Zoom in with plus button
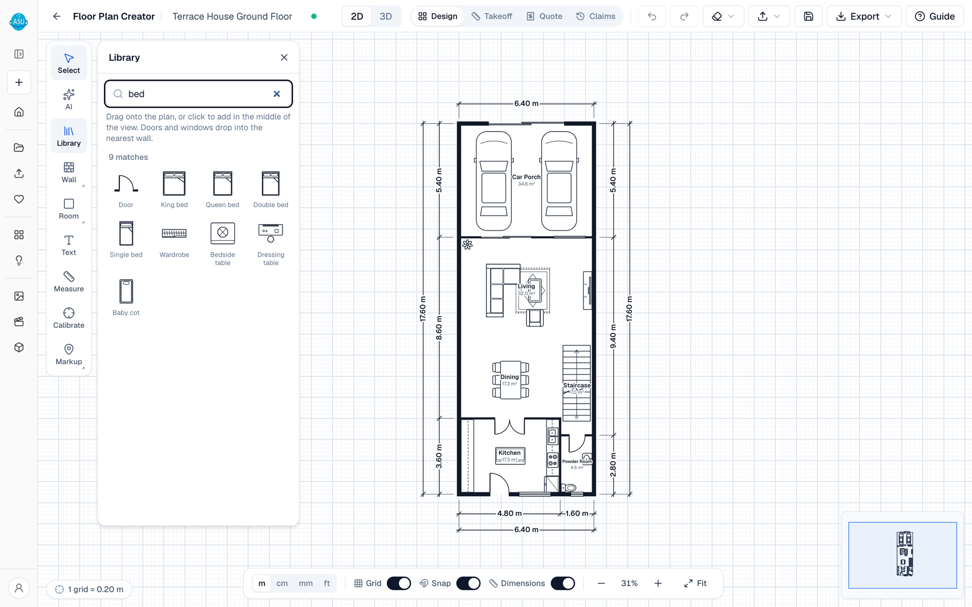The height and width of the screenshot is (607, 972). (x=658, y=583)
